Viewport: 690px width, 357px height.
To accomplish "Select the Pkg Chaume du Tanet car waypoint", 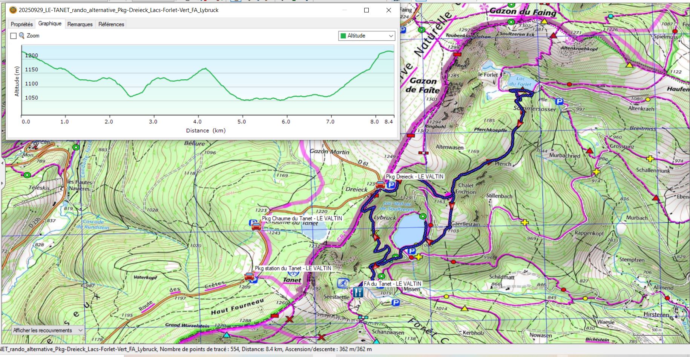I will [x=256, y=226].
